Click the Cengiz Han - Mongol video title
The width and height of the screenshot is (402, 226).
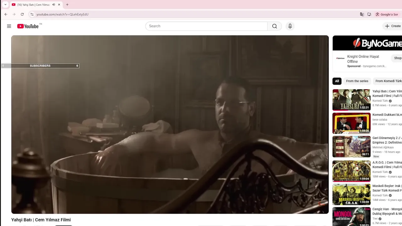click(x=387, y=211)
